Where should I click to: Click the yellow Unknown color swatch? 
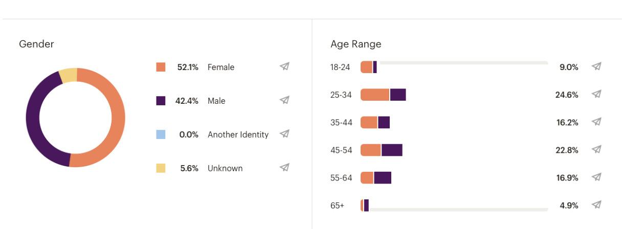161,168
